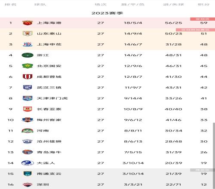
Task: Click the 上海海港 team logo
Action: tap(28, 23)
